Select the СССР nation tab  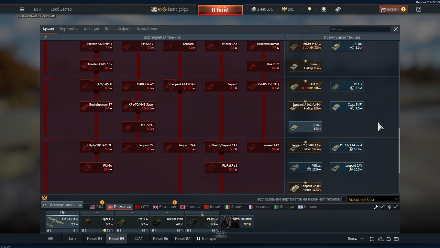coord(142,207)
